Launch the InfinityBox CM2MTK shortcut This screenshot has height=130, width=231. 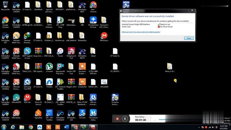[5, 69]
